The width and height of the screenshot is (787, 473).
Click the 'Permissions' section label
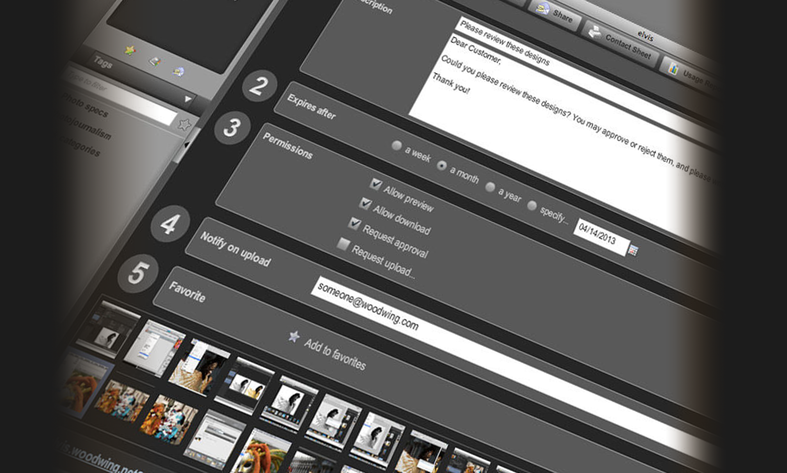[x=288, y=146]
